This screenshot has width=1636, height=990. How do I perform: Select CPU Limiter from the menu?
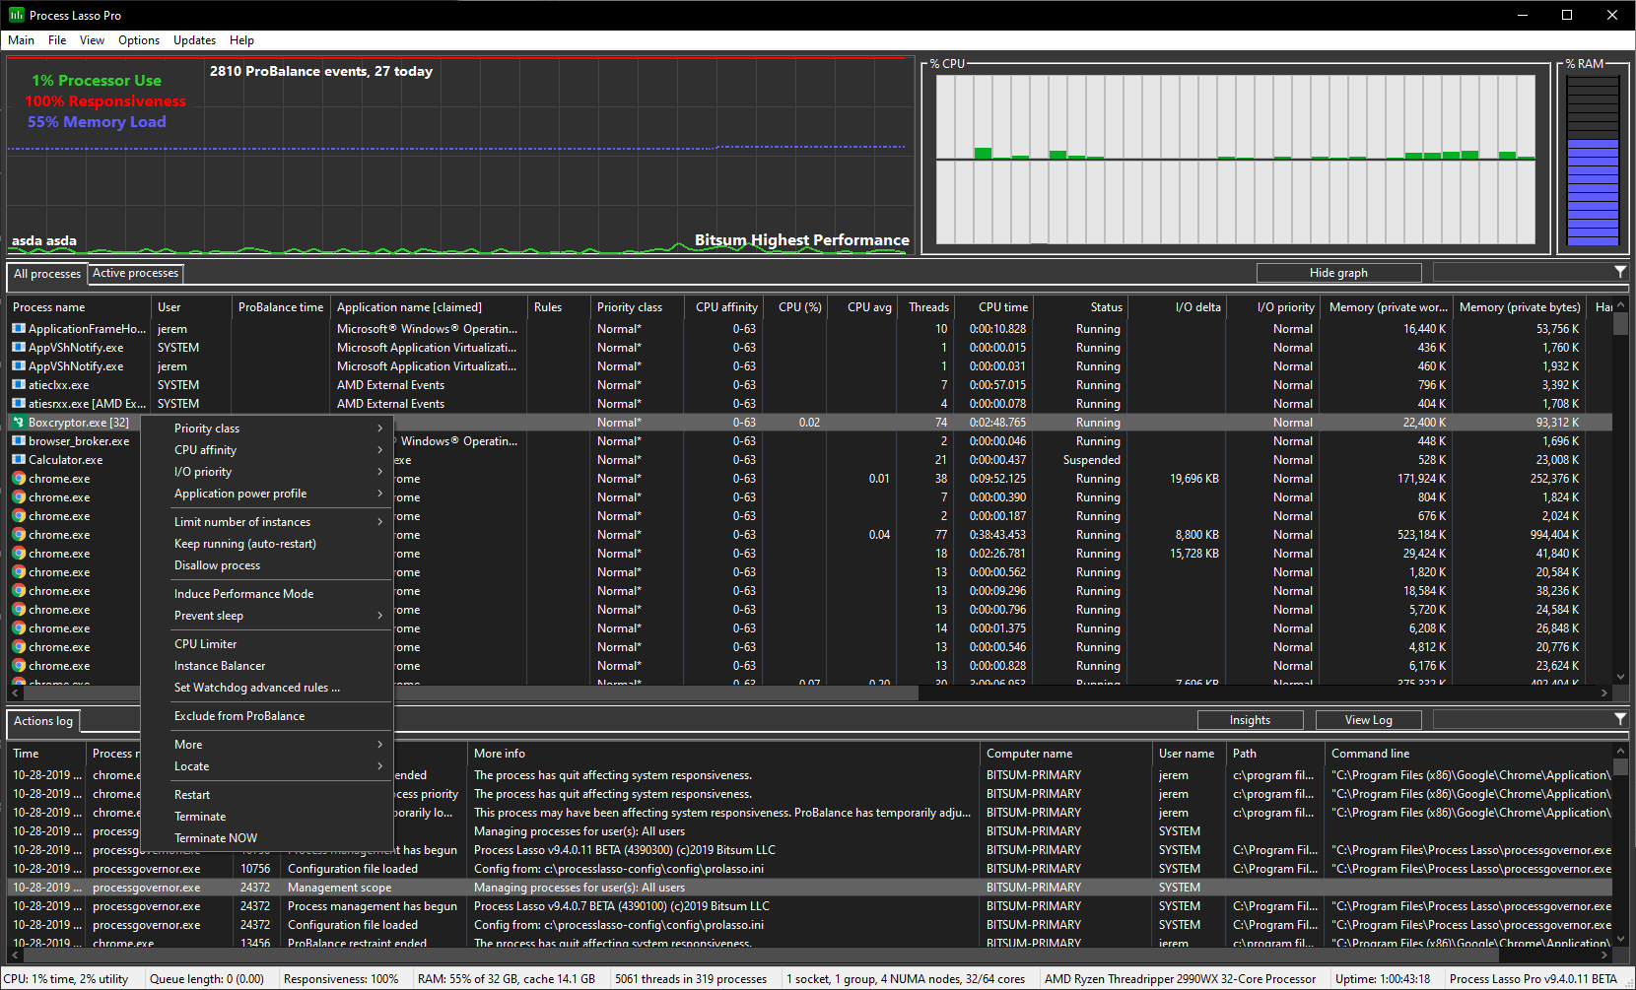(x=267, y=644)
